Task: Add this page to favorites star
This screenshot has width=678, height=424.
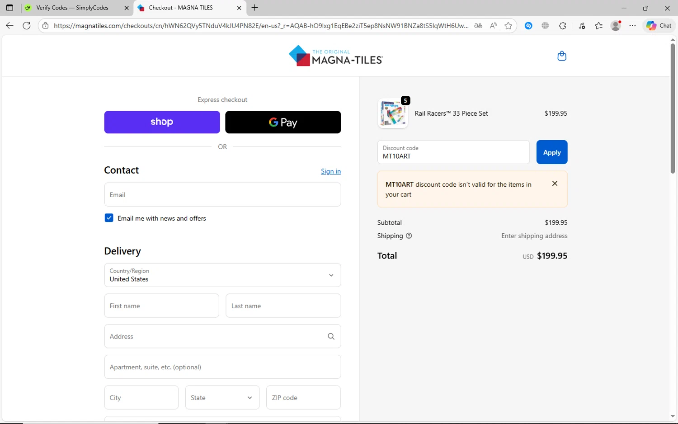Action: [508, 26]
